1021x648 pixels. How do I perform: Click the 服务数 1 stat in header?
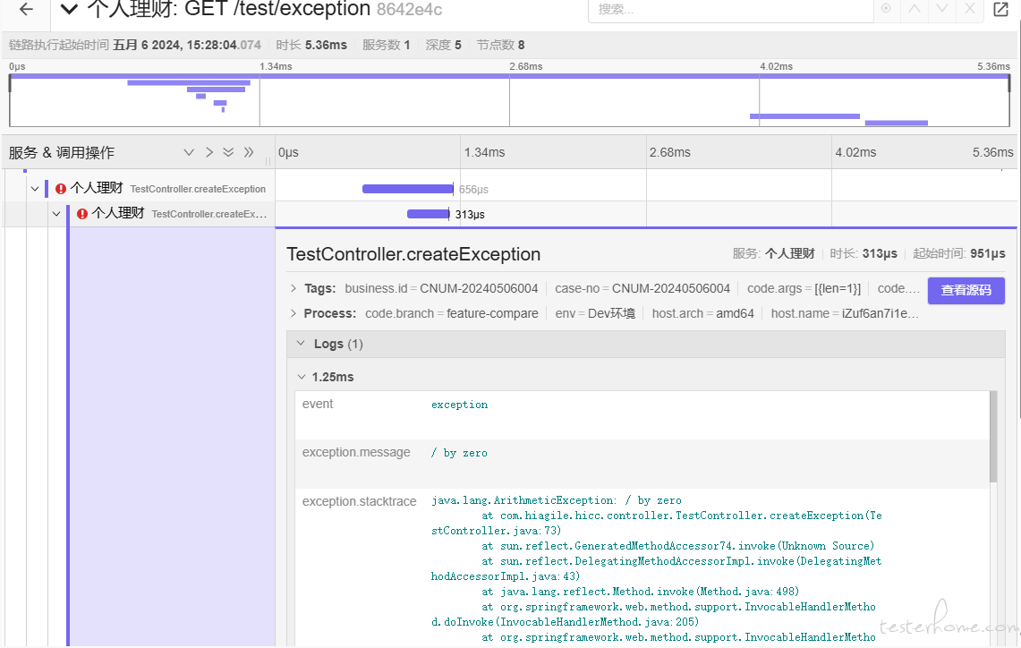pyautogui.click(x=387, y=45)
